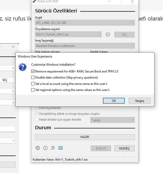Click the Sürücü Özellikleri heading

(56, 11)
